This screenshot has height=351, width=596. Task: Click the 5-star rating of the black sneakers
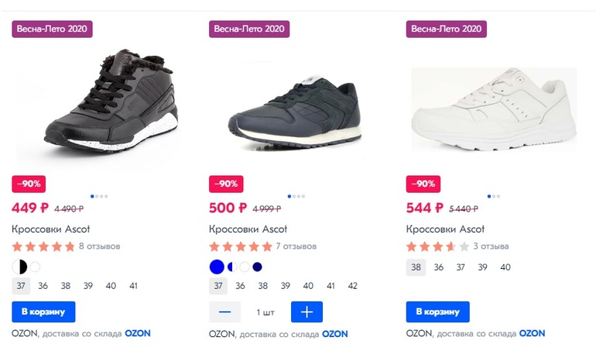(x=43, y=246)
